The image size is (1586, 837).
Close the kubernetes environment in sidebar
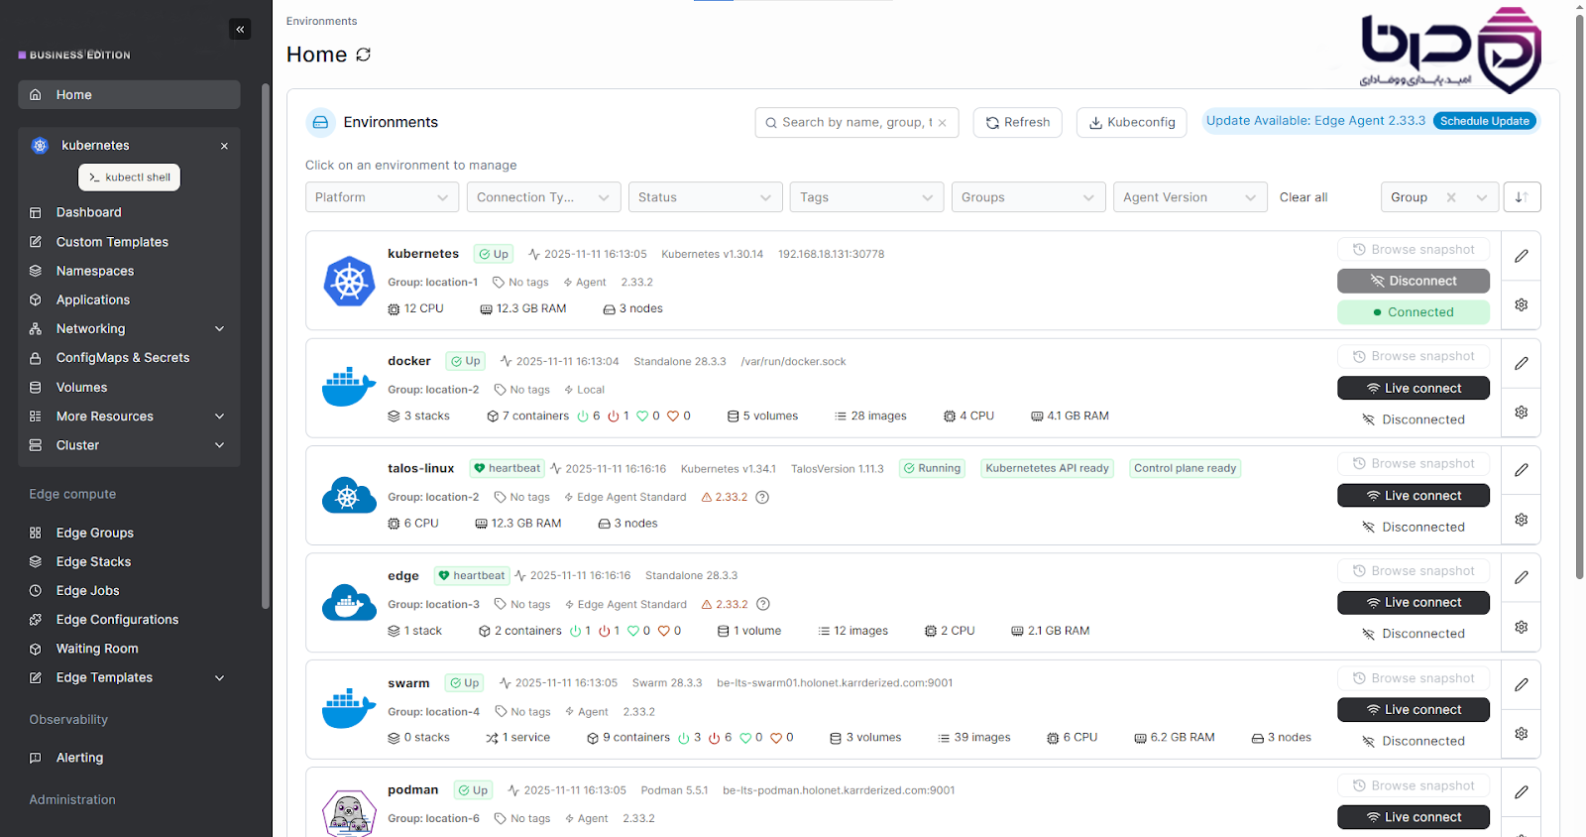(224, 146)
